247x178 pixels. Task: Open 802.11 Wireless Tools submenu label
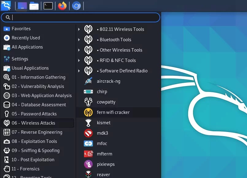tap(121, 29)
